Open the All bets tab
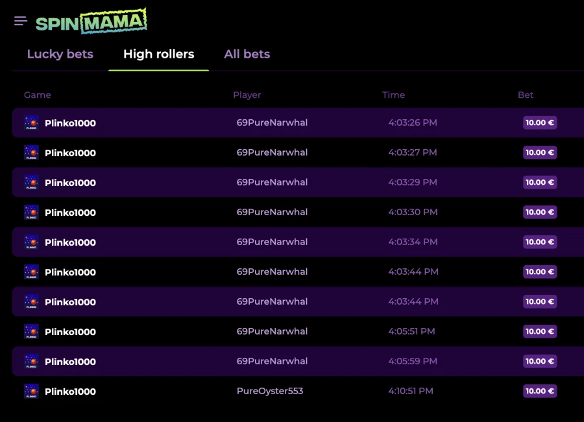This screenshot has width=584, height=422. click(247, 54)
